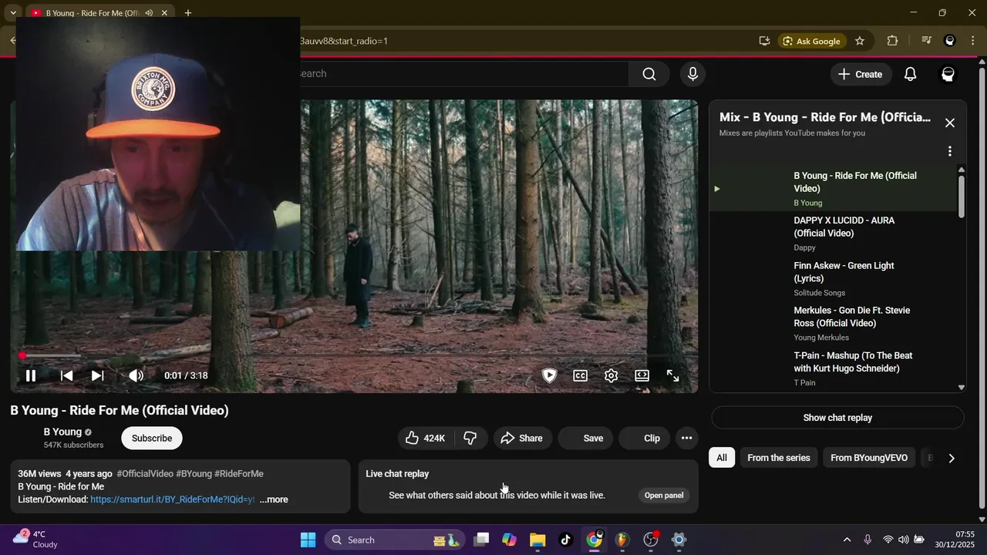Image resolution: width=987 pixels, height=555 pixels.
Task: Click the #OfficialVideo hashtag
Action: (x=145, y=473)
